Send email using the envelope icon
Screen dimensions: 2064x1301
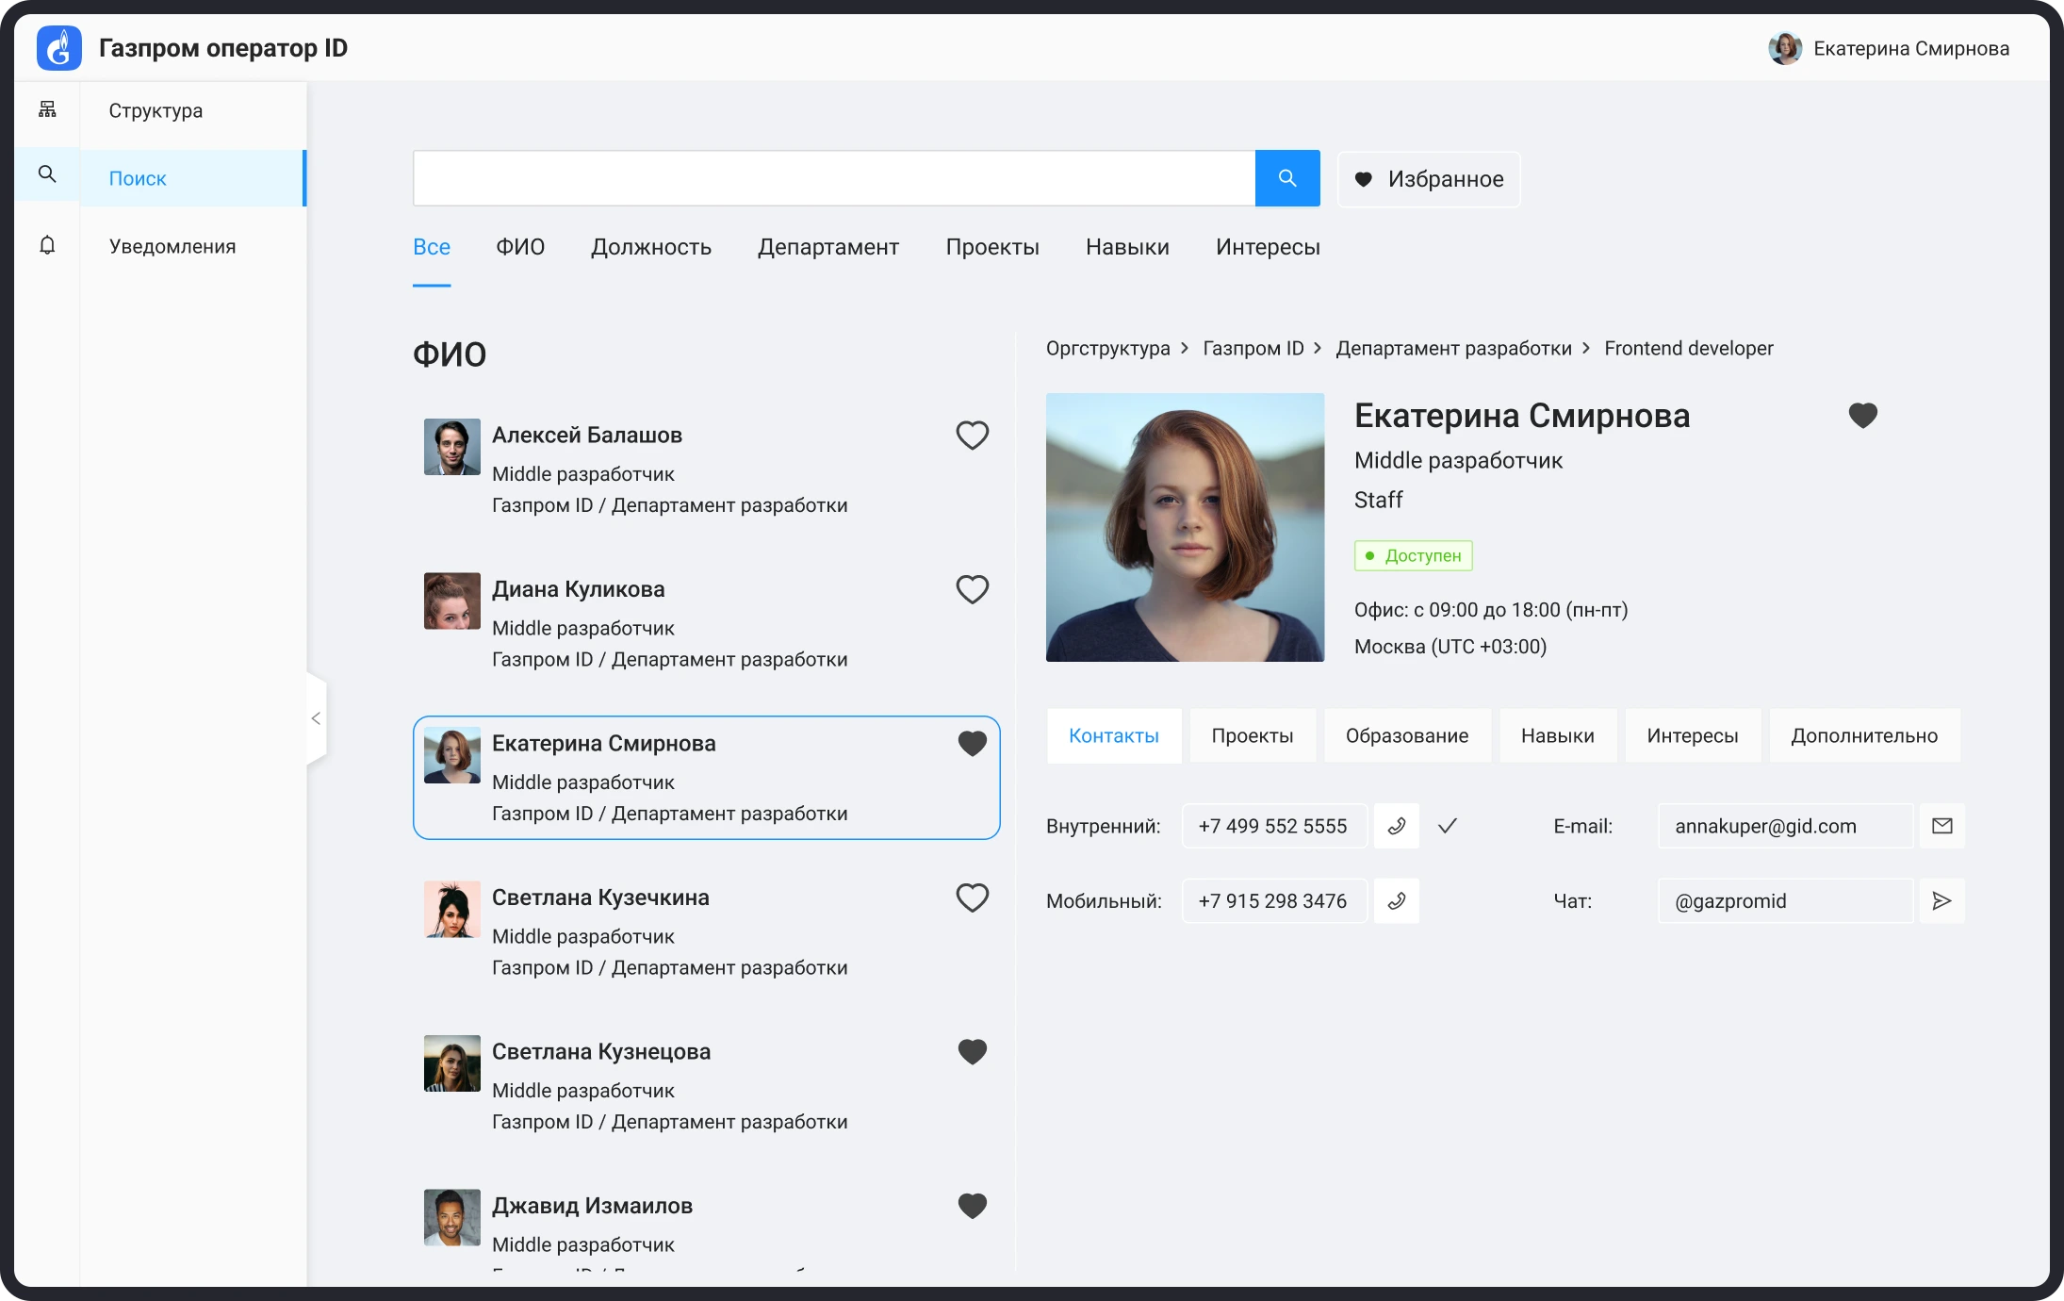[1941, 826]
